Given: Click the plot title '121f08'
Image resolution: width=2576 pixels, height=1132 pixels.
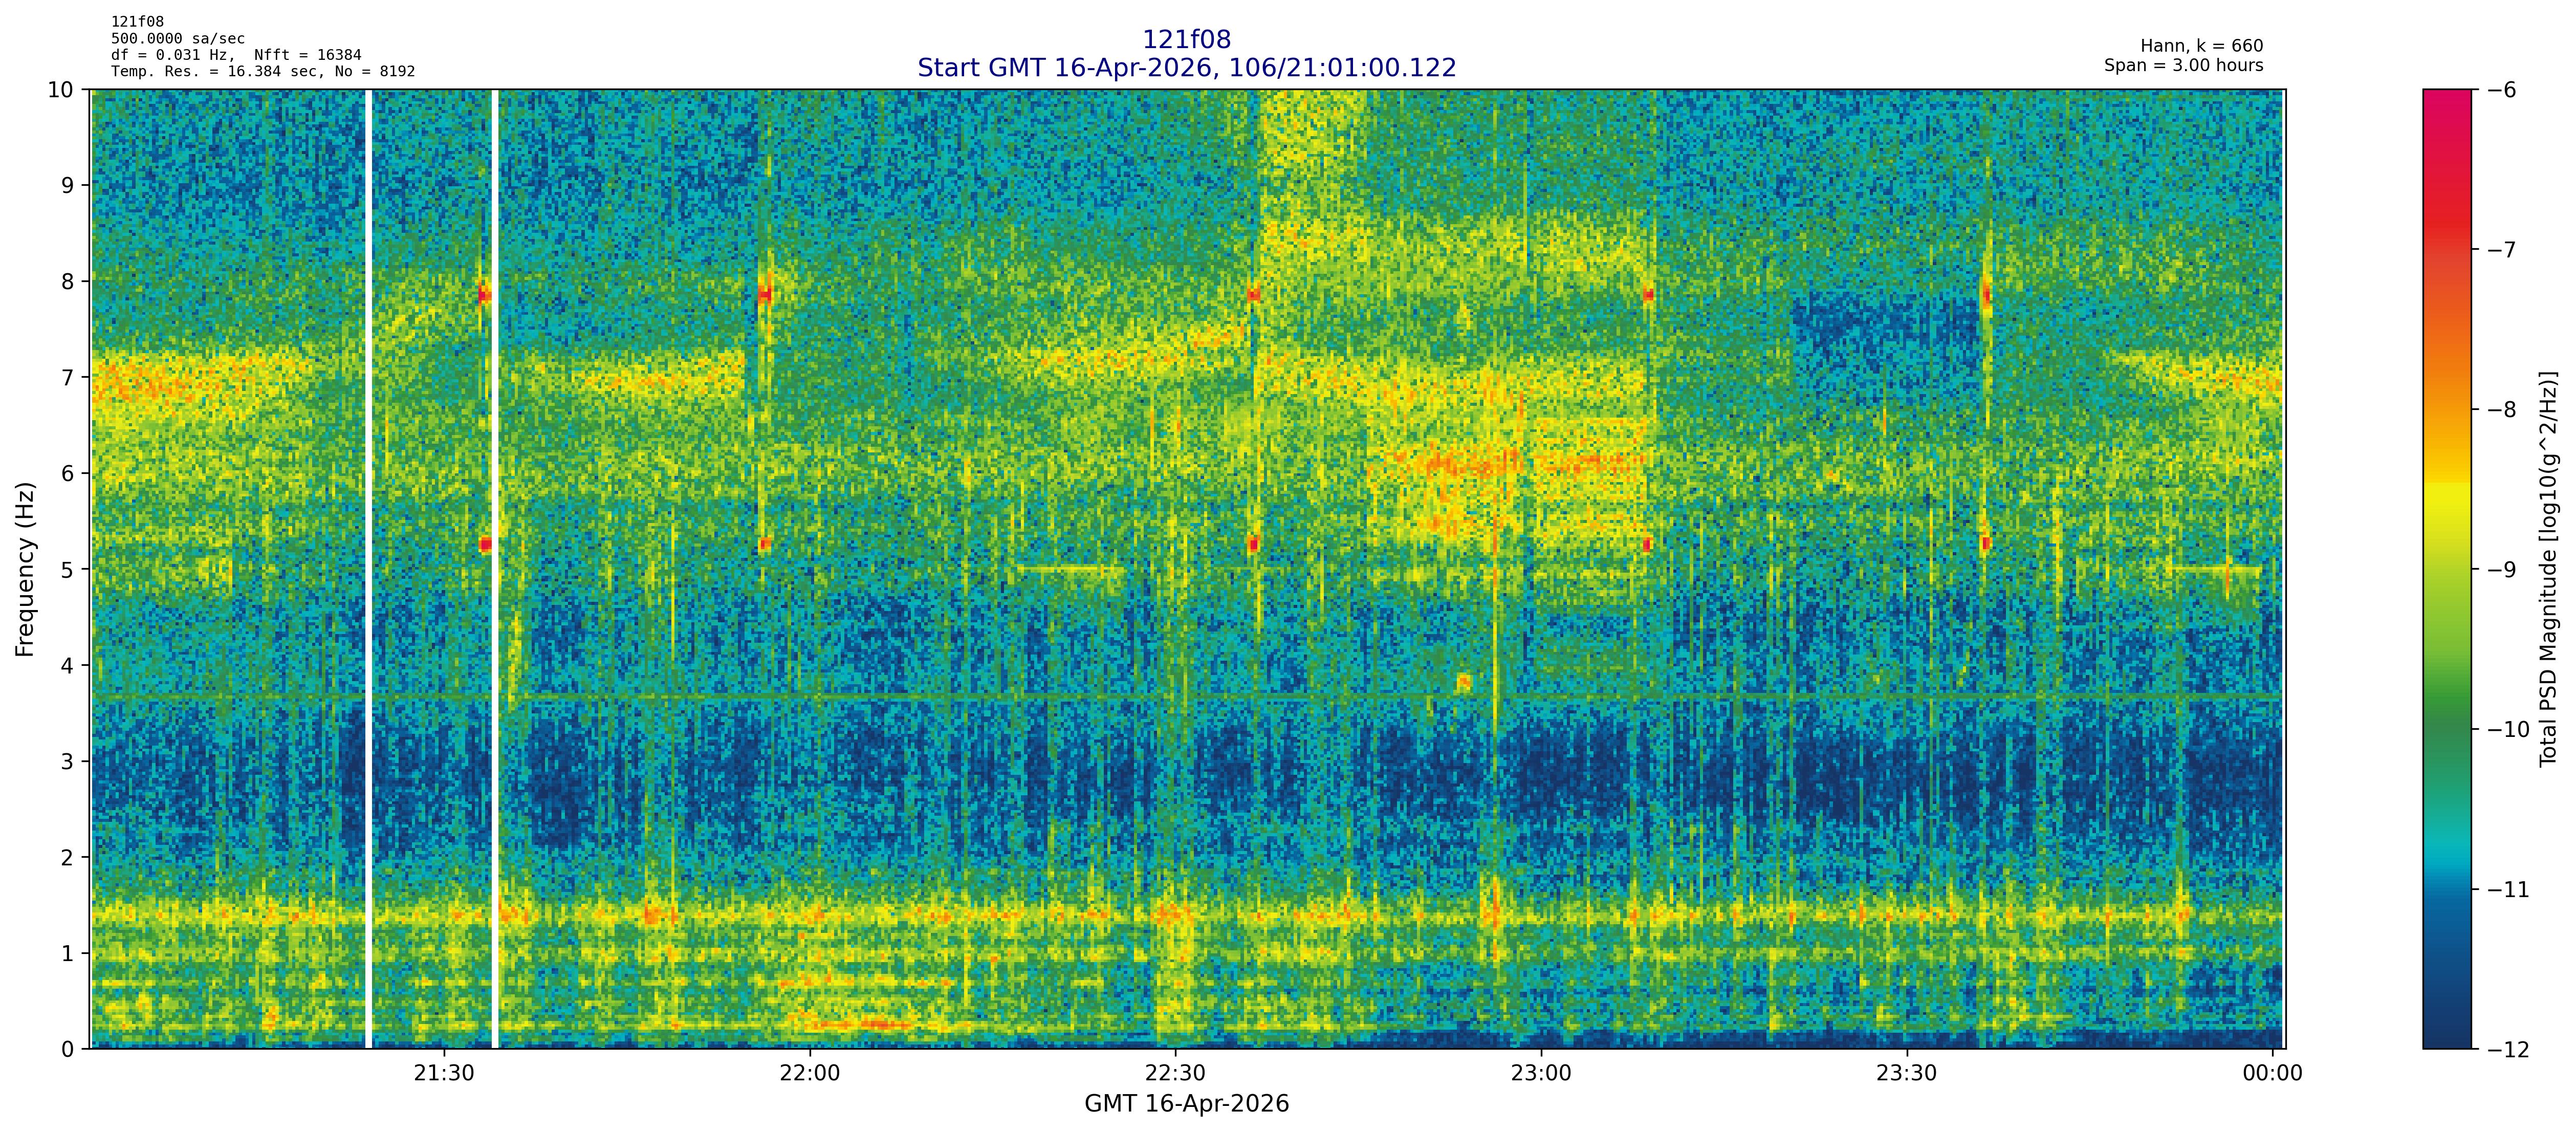Looking at the screenshot, I should click(x=1186, y=39).
